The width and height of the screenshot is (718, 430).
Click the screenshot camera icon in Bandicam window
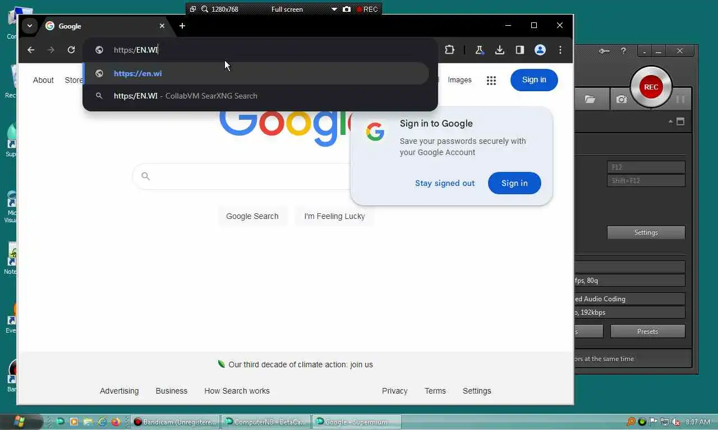coord(621,99)
